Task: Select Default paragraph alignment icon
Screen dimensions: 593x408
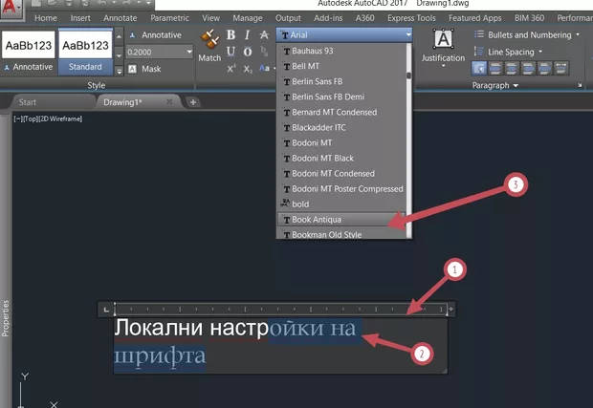Action: 479,69
